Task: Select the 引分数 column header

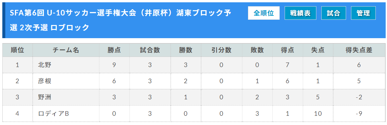Action: [x=221, y=50]
